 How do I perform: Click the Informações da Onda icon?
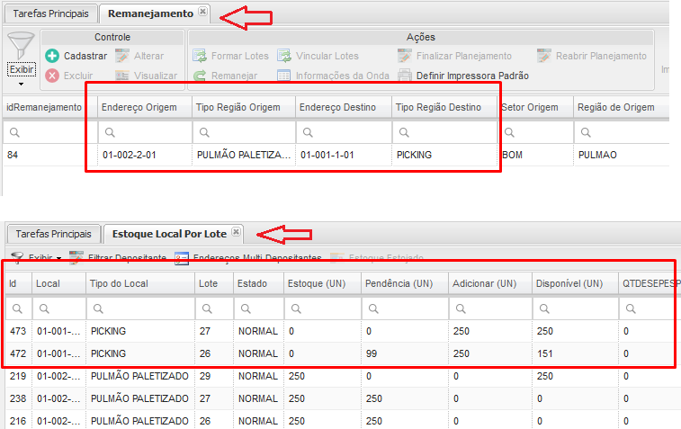click(x=284, y=76)
